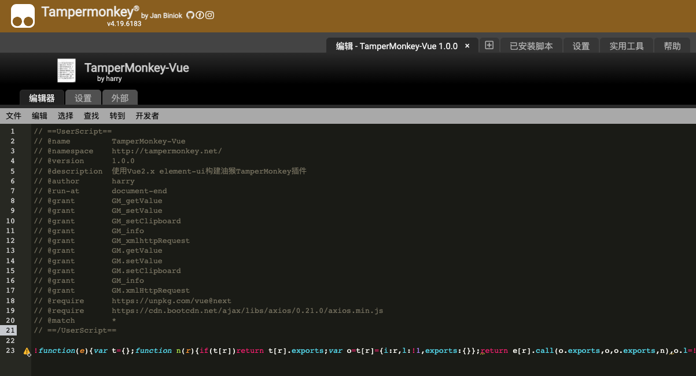Screen dimensions: 696x376
Task: Click line number 1 in the gutter
Action: (13, 131)
